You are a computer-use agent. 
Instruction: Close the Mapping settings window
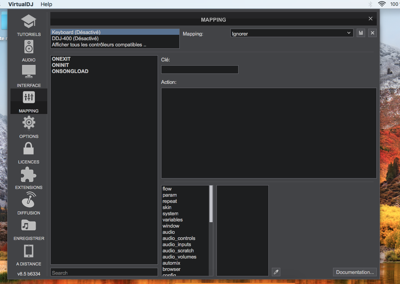pos(371,19)
